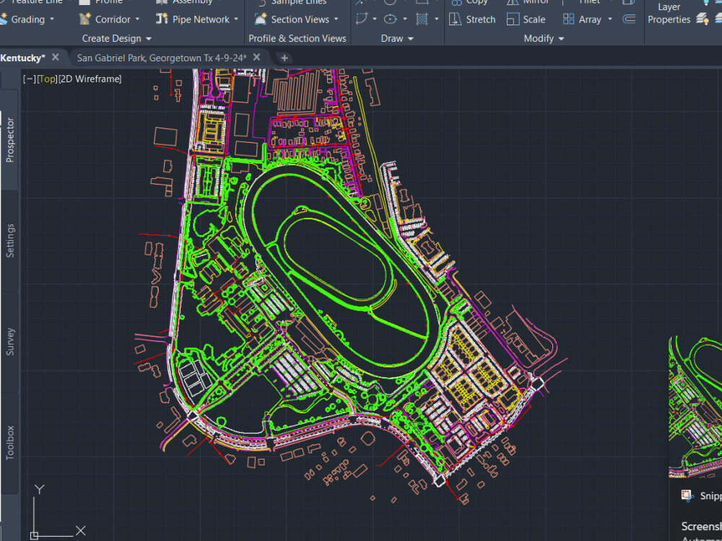Screen dimensions: 722x541
Task: Click the Corridor button label
Action: [113, 19]
